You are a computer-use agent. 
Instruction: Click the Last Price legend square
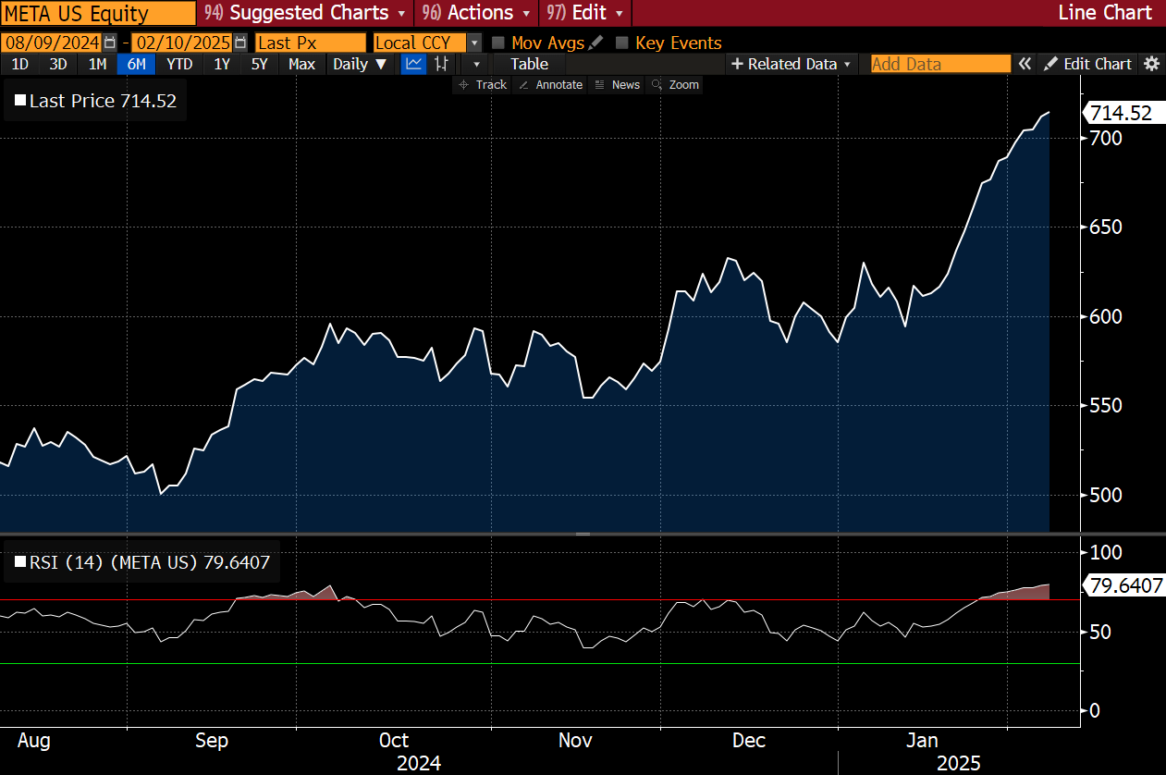pyautogui.click(x=19, y=102)
